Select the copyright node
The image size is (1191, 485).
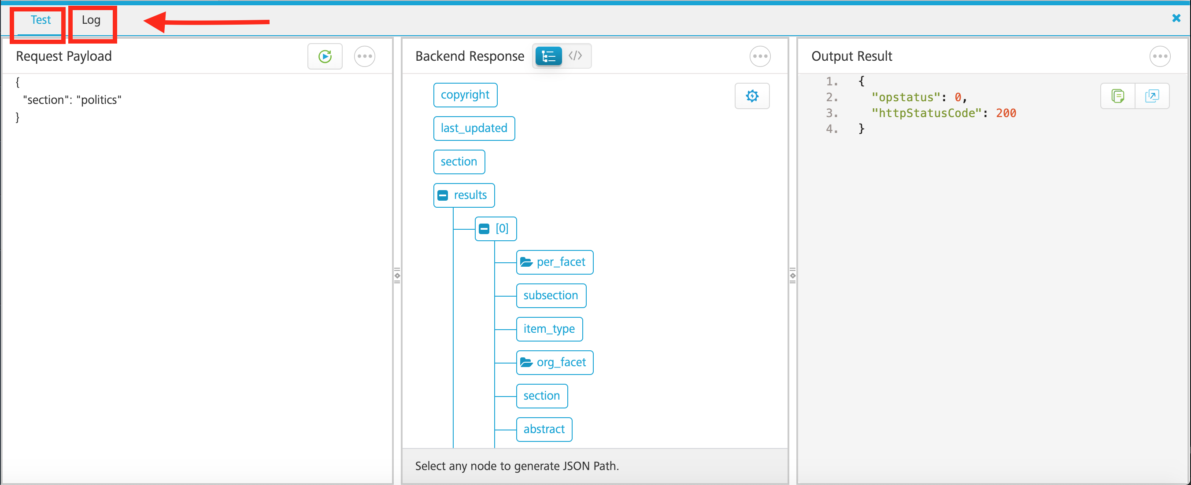465,94
